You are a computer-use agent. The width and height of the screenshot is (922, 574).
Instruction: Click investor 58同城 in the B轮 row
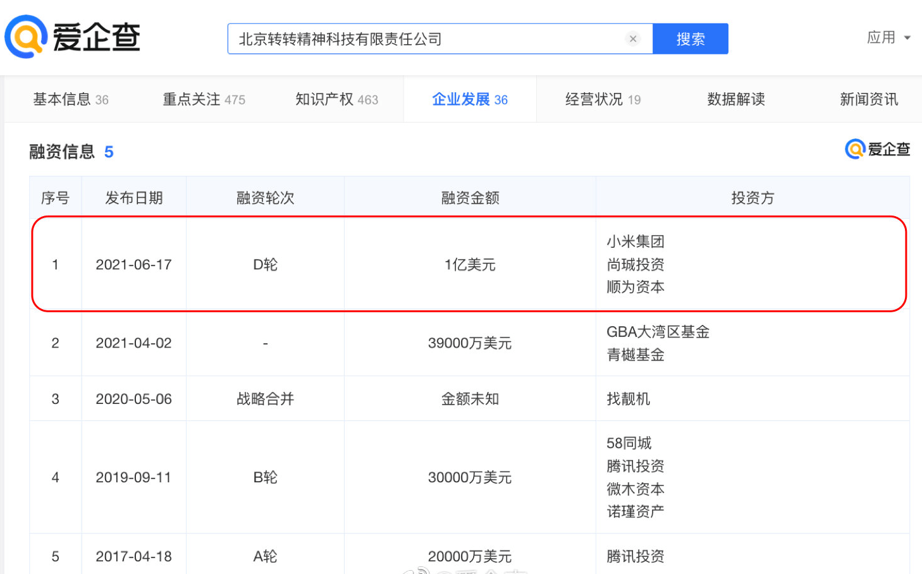pos(629,443)
